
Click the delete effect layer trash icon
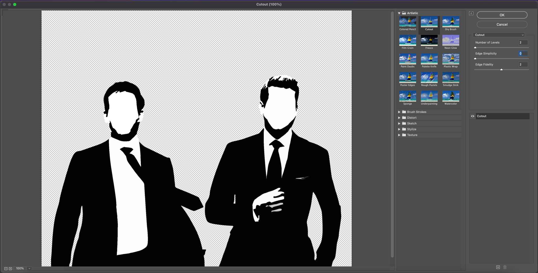pos(505,267)
